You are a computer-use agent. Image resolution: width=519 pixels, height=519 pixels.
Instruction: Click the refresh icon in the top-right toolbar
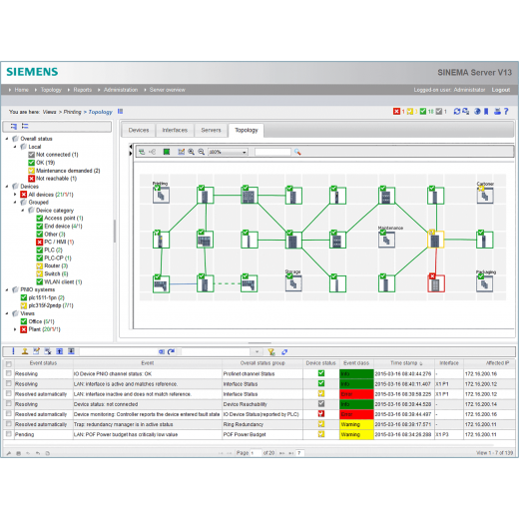click(x=457, y=112)
